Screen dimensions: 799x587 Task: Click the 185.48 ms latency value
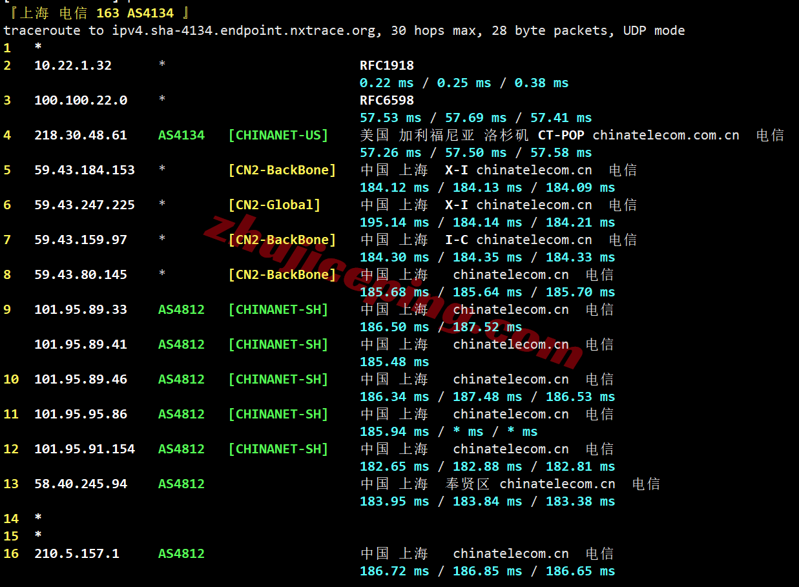click(x=395, y=362)
